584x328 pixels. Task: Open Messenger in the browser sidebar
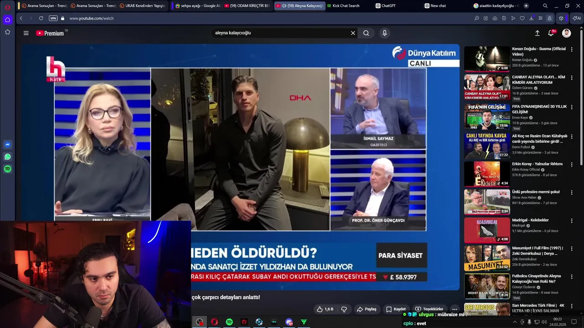[x=8, y=144]
